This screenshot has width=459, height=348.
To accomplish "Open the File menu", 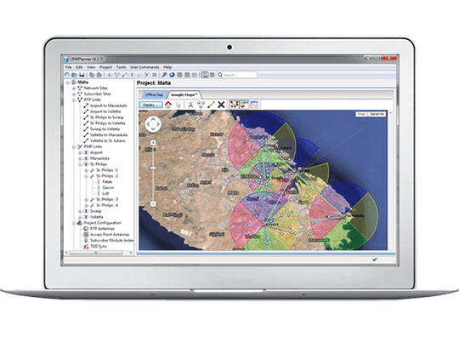I will [68, 67].
